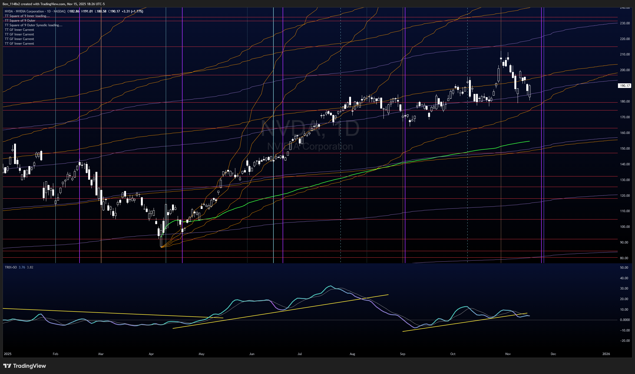Click the closing price value C190.17
The image size is (635, 374).
tap(114, 11)
